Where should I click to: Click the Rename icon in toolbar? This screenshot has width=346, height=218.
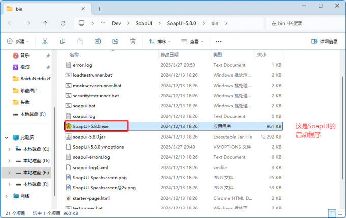pyautogui.click(x=98, y=41)
